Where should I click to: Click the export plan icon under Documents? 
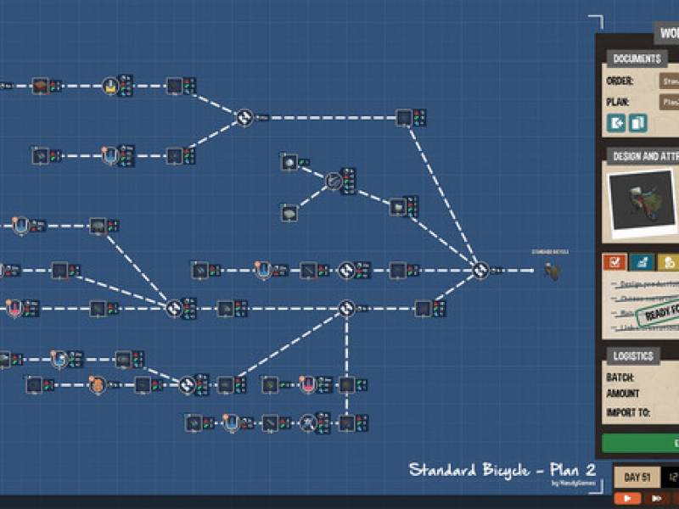point(616,123)
